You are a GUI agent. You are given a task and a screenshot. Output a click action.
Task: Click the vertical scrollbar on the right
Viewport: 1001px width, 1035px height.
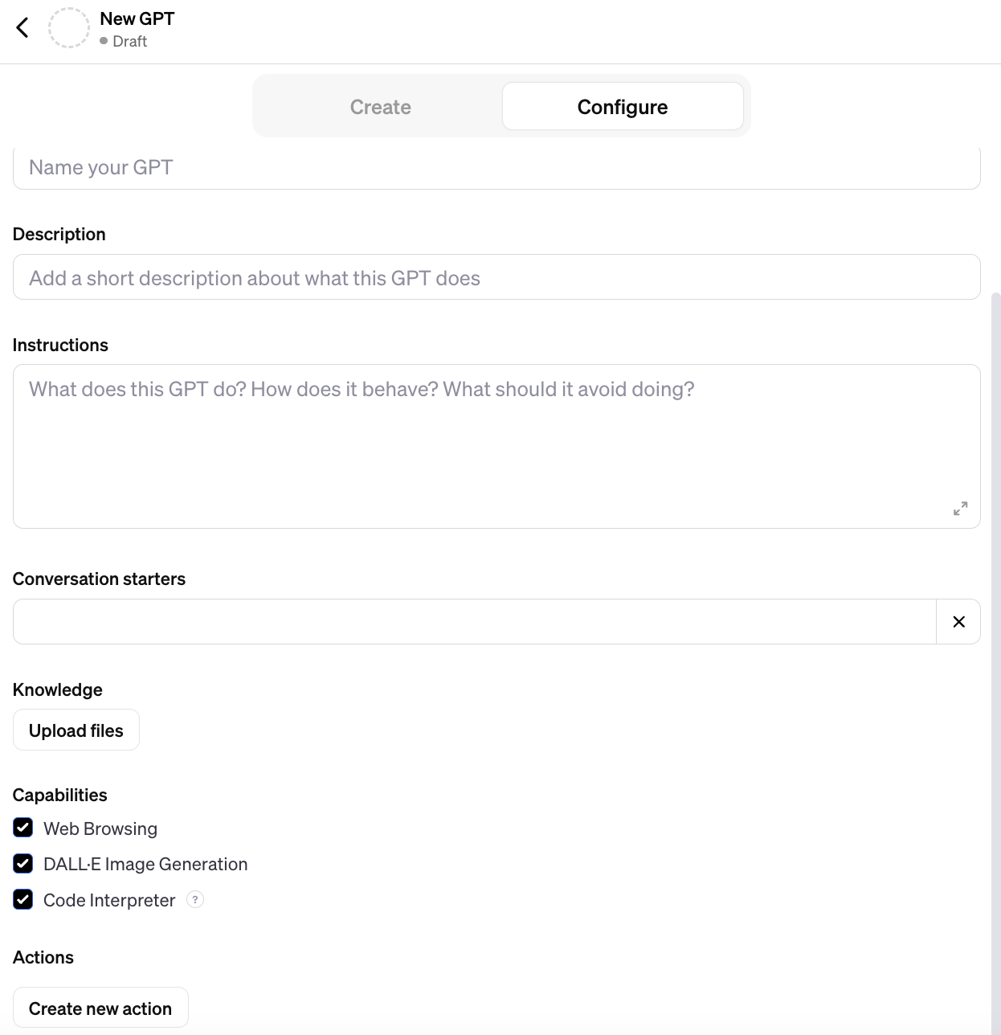coord(996,659)
